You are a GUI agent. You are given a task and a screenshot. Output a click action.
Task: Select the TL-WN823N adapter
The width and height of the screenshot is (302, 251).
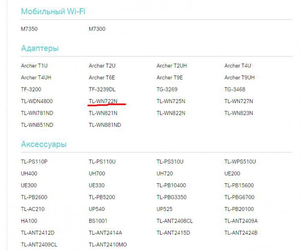[x=239, y=113]
